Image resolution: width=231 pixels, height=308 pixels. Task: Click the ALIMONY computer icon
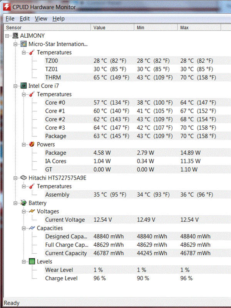15,36
